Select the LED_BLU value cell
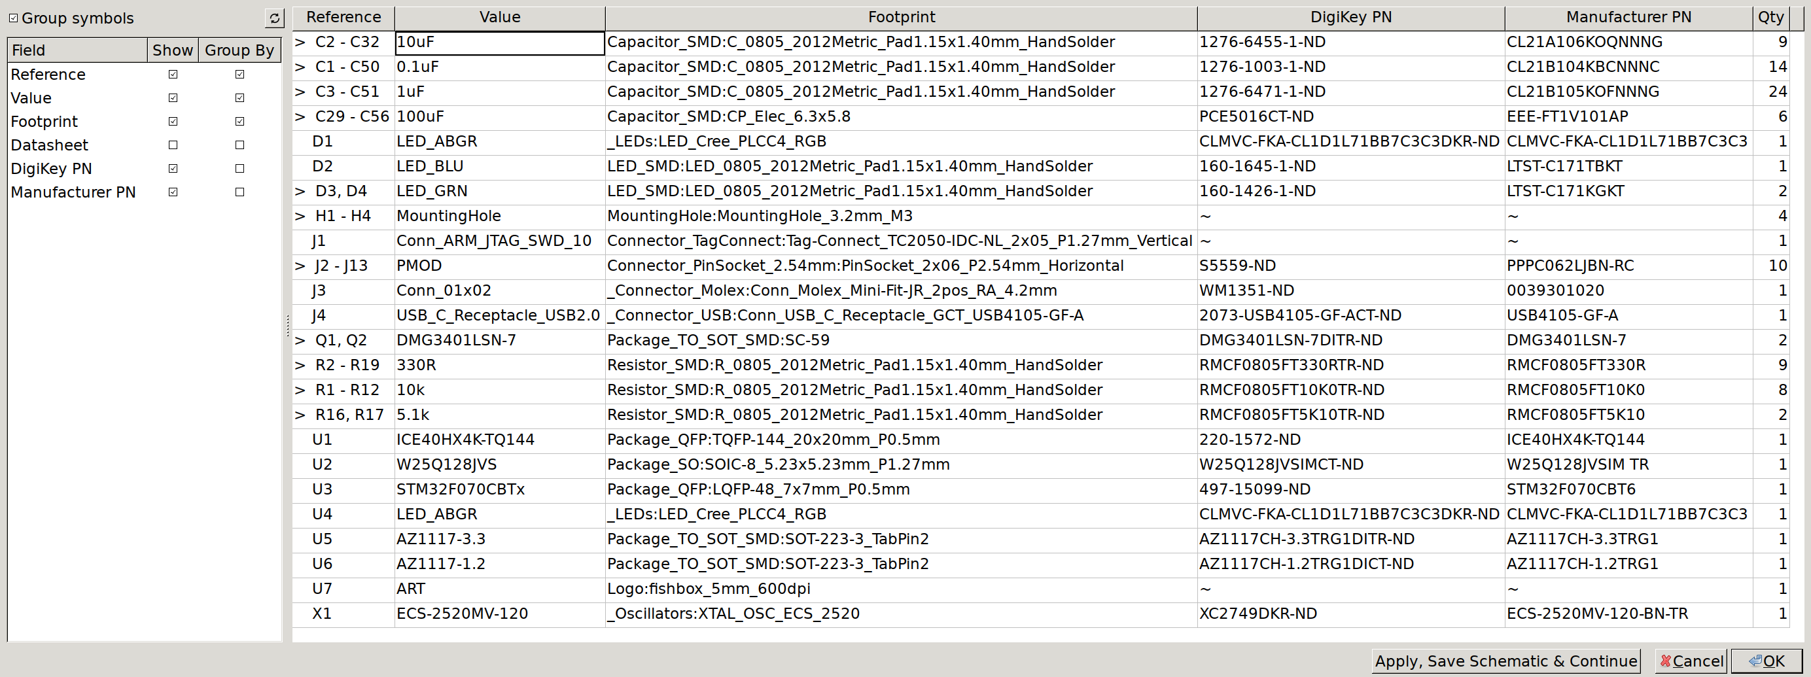The image size is (1811, 677). 500,167
